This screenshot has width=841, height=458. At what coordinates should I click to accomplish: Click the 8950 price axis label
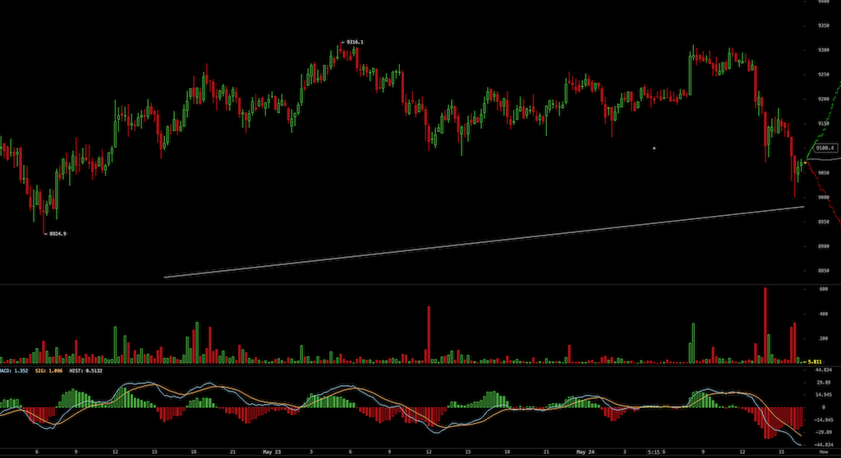tap(823, 222)
